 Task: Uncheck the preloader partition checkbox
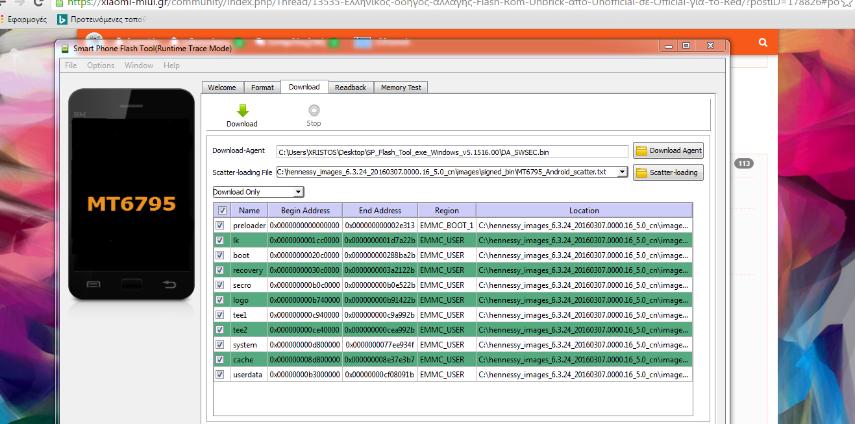click(x=221, y=226)
